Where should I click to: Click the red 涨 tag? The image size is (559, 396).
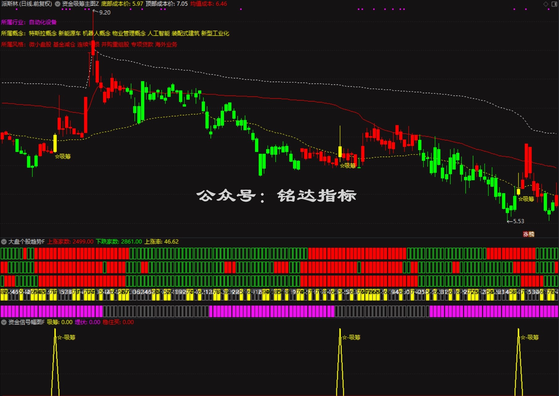pos(526,234)
